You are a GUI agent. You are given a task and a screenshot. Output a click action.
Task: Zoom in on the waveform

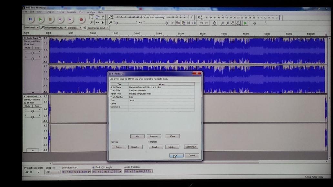click(x=222, y=23)
